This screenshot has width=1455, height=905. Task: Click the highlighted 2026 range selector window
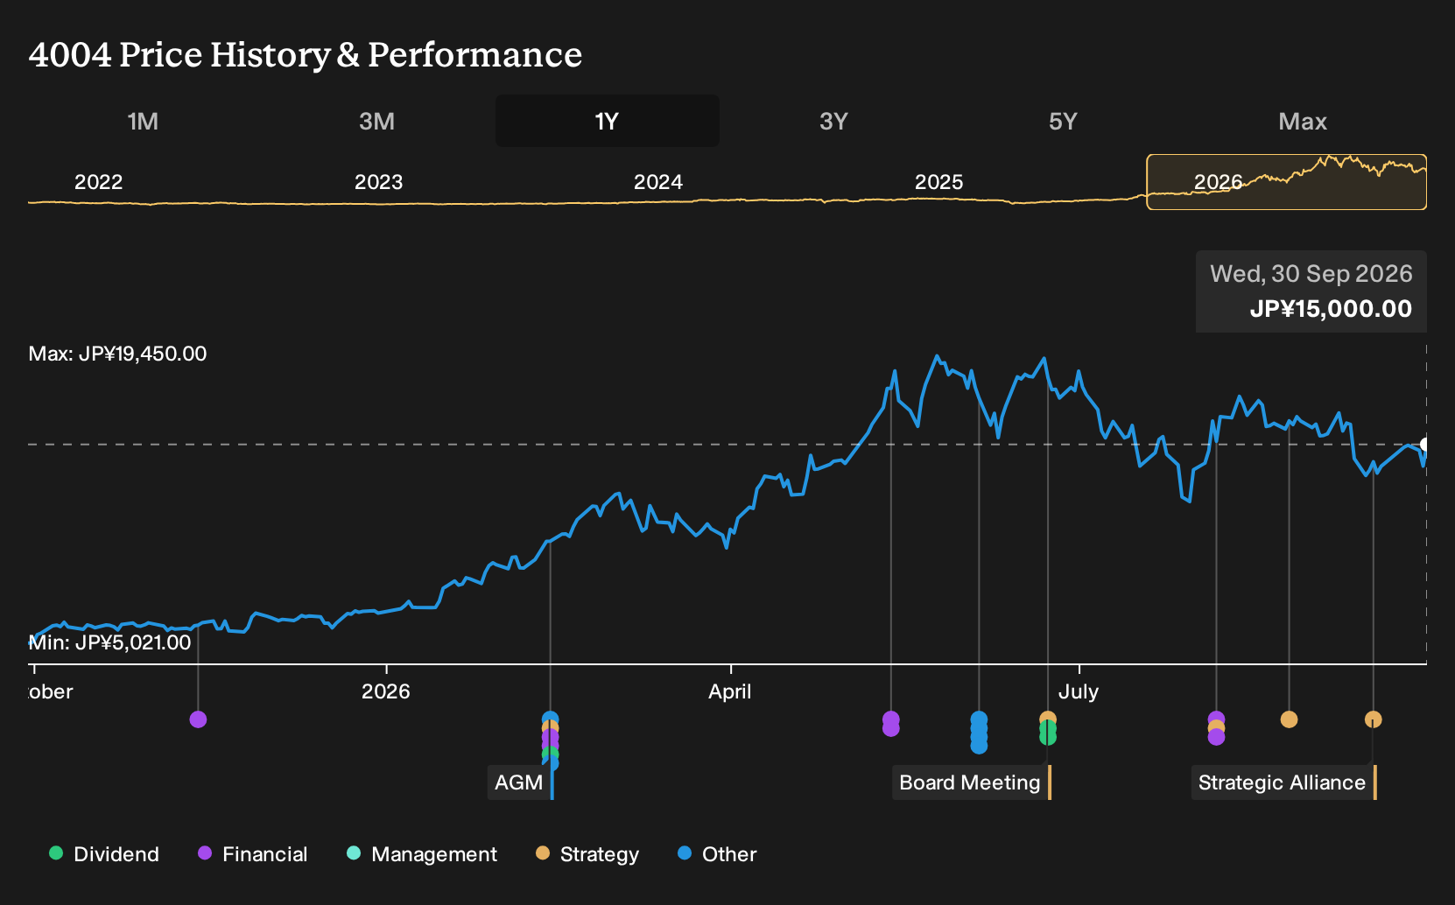[x=1286, y=182]
